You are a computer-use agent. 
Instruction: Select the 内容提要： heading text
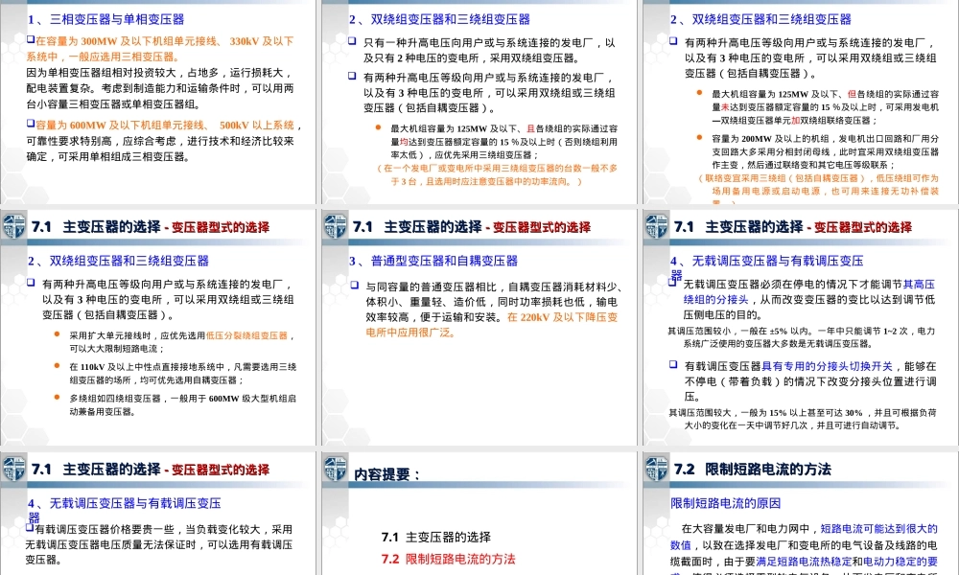pos(387,474)
